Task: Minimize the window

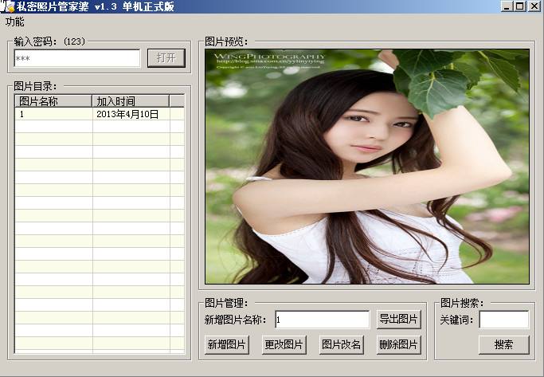Action: (507, 6)
